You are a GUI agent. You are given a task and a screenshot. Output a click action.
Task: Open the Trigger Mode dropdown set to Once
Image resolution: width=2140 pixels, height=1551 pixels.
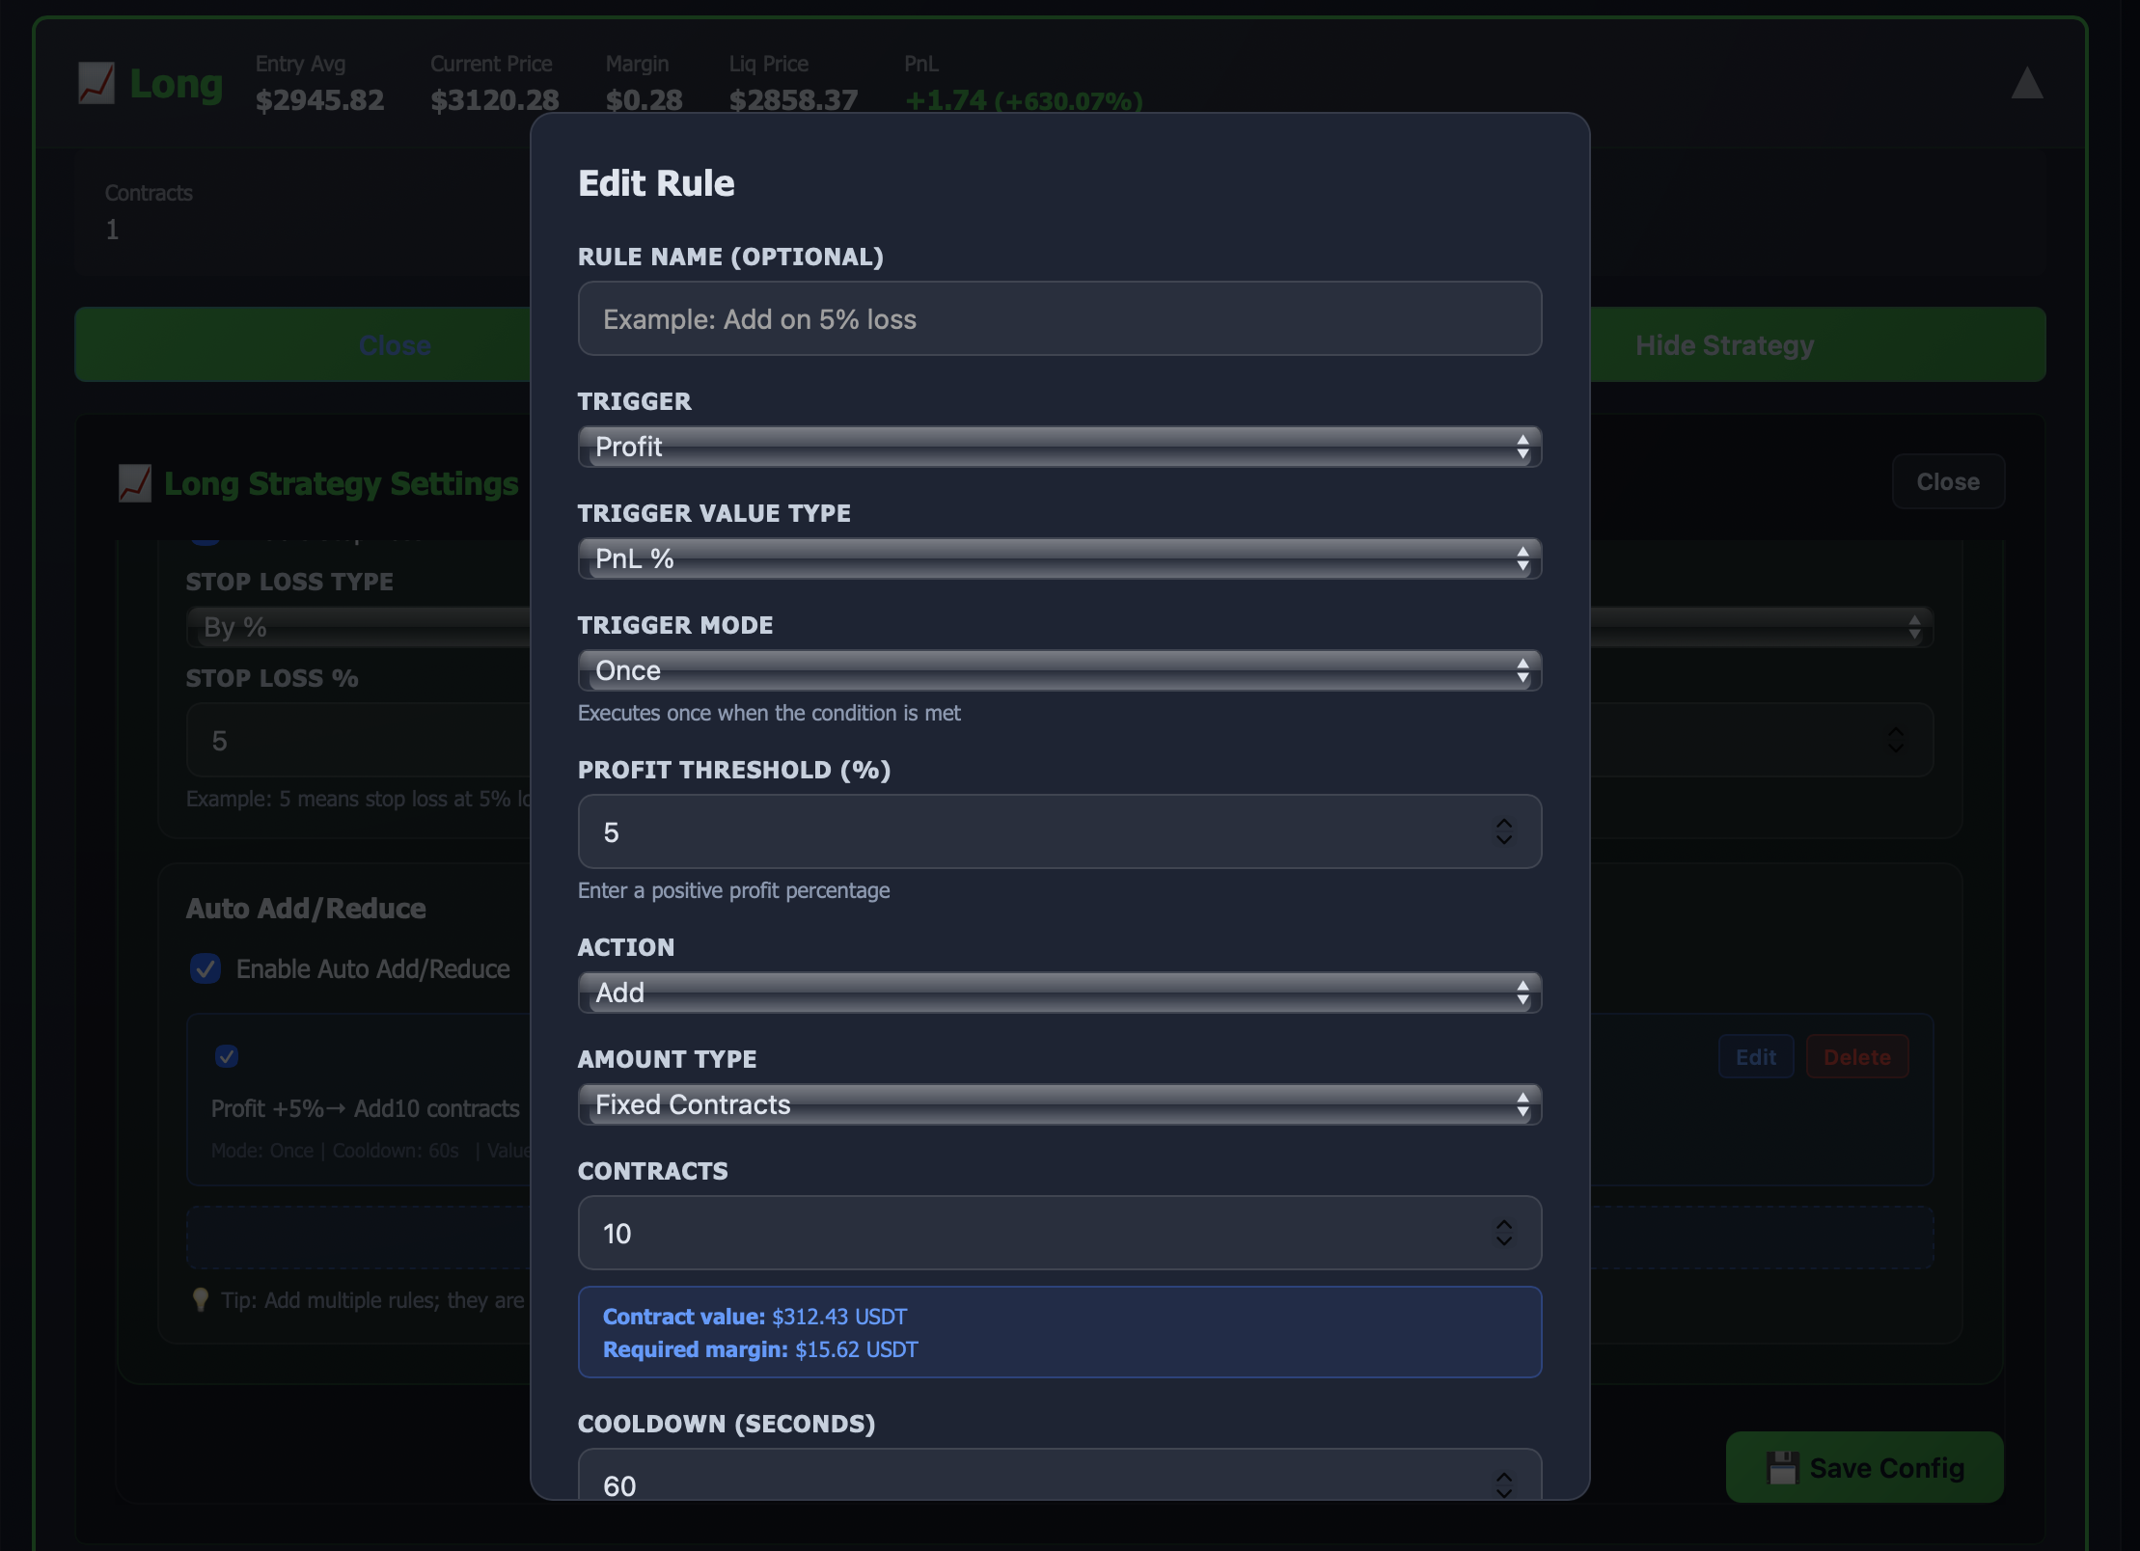click(x=1058, y=669)
